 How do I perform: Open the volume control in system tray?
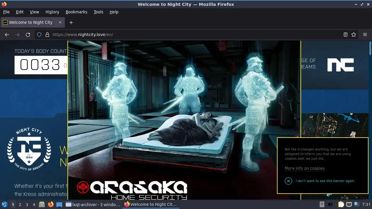tap(330, 204)
